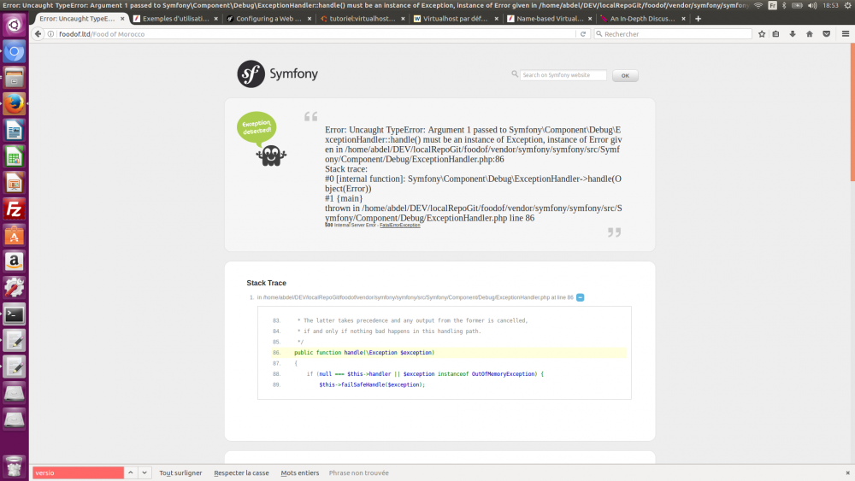Open Ubuntu Software Center dock icon
Image resolution: width=855 pixels, height=481 pixels.
point(15,235)
